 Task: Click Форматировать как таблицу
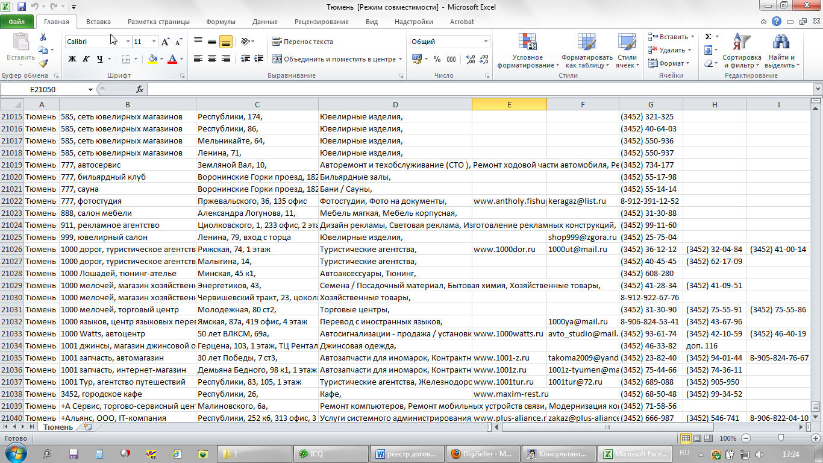(x=587, y=51)
